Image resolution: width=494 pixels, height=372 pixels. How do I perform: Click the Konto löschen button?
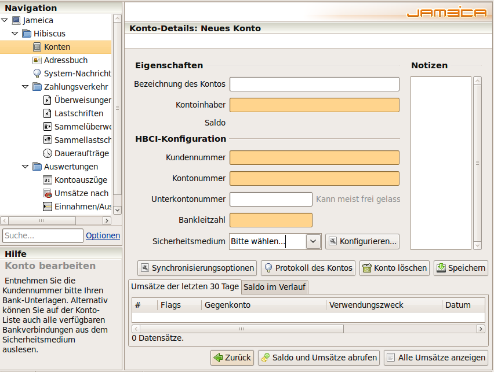394,268
